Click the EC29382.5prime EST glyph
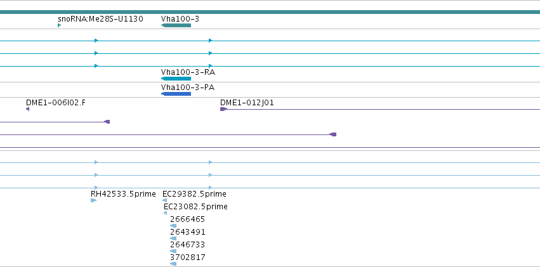Image resolution: width=540 pixels, height=267 pixels. (x=164, y=200)
